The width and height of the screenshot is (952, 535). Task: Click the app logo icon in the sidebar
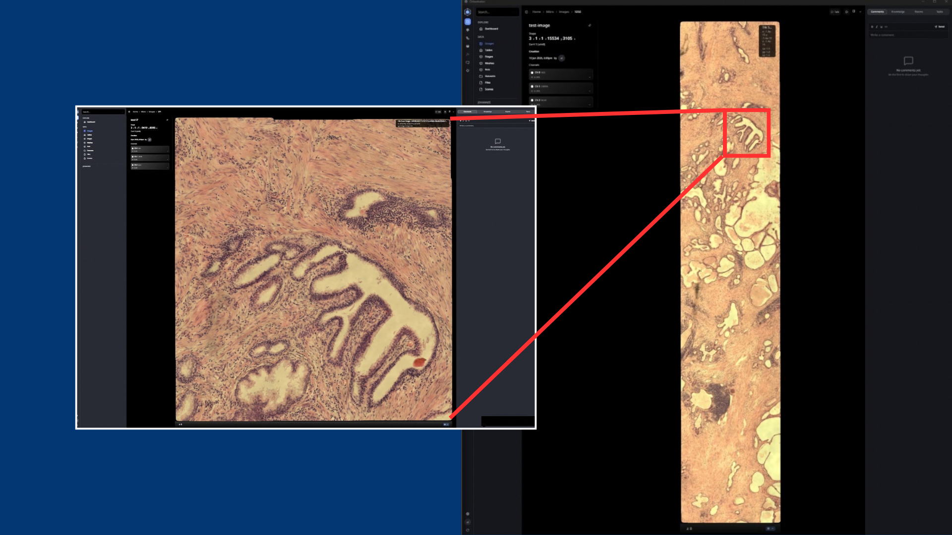click(x=468, y=12)
